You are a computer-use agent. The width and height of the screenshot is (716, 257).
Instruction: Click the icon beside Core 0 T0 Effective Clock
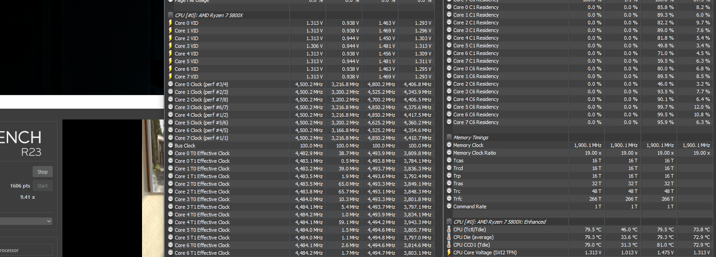(x=171, y=153)
